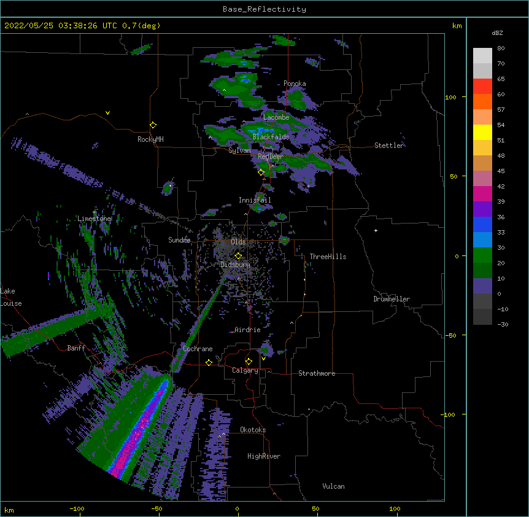
Task: Select the Calgary city label
Action: (245, 370)
